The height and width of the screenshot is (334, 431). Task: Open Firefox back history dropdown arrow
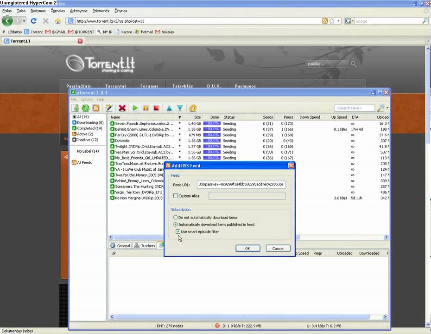click(x=24, y=21)
